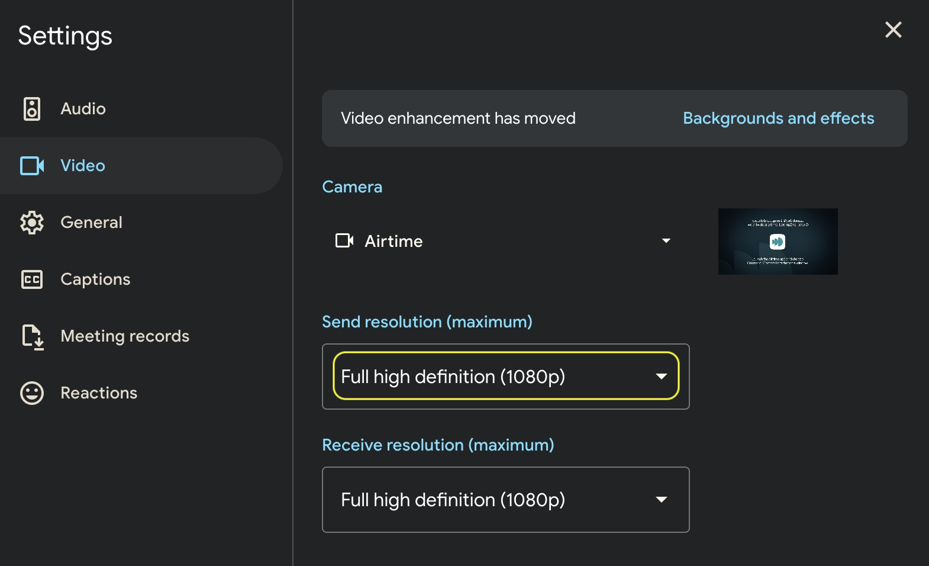The height and width of the screenshot is (566, 929).
Task: Click the camera preview thumbnail
Action: click(778, 242)
